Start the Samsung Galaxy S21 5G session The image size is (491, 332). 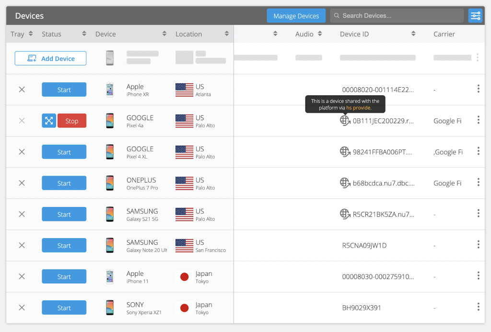click(x=64, y=214)
